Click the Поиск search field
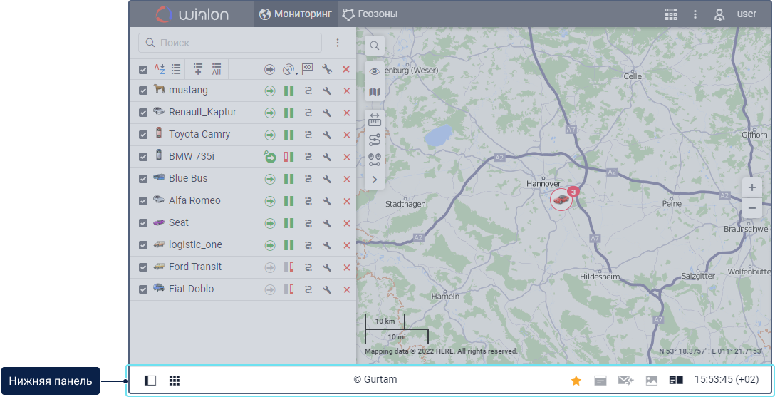The image size is (775, 397). point(230,43)
